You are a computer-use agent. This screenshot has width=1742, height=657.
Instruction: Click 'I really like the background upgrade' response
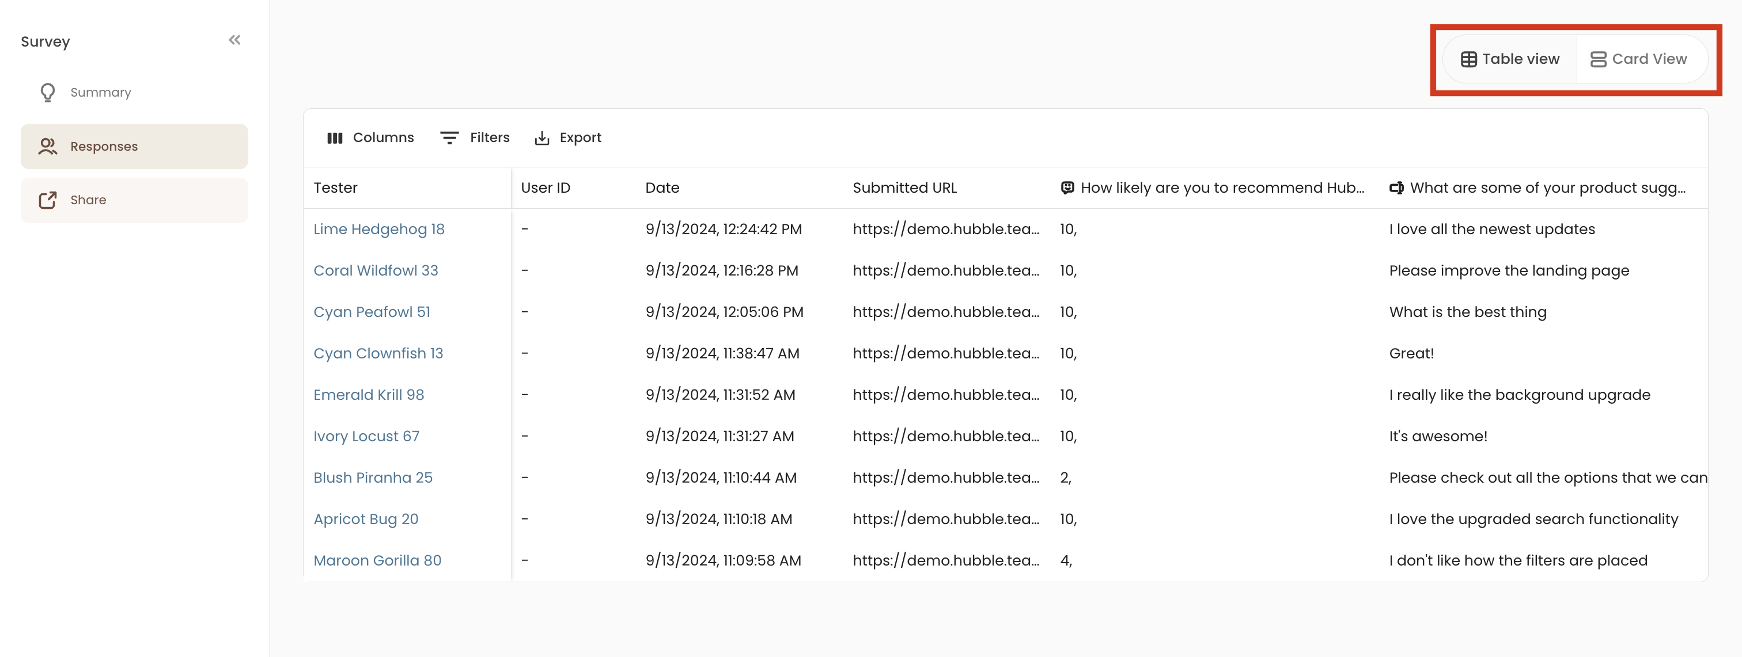[1520, 395]
